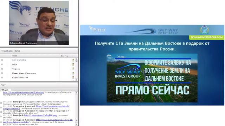Select participant SKY-WAY.ORG

click(19, 60)
